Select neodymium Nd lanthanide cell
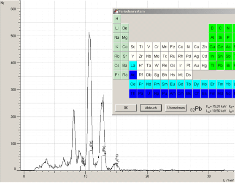 (x=149, y=84)
